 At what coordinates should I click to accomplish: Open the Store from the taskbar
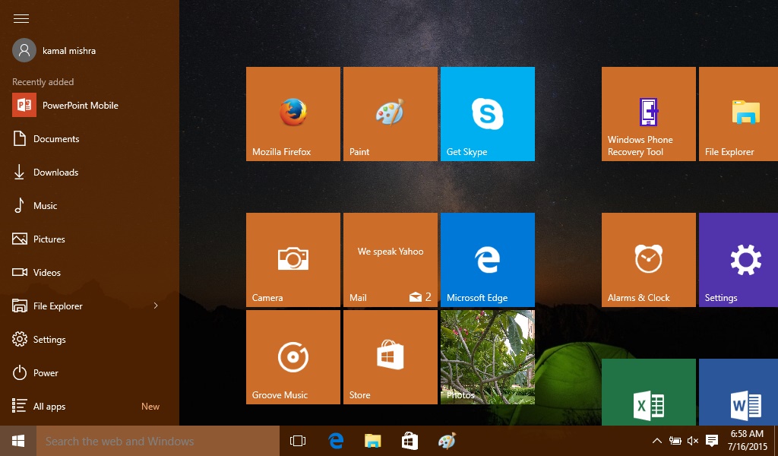click(x=410, y=441)
